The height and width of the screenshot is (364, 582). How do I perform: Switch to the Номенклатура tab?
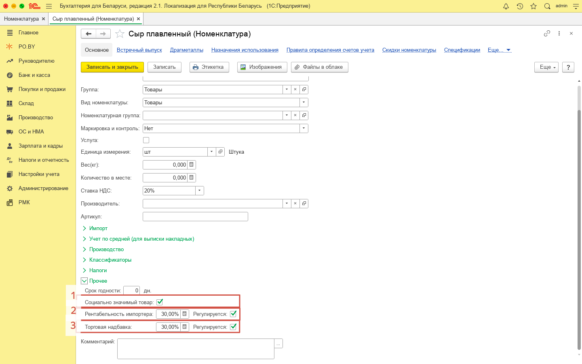pyautogui.click(x=21, y=19)
